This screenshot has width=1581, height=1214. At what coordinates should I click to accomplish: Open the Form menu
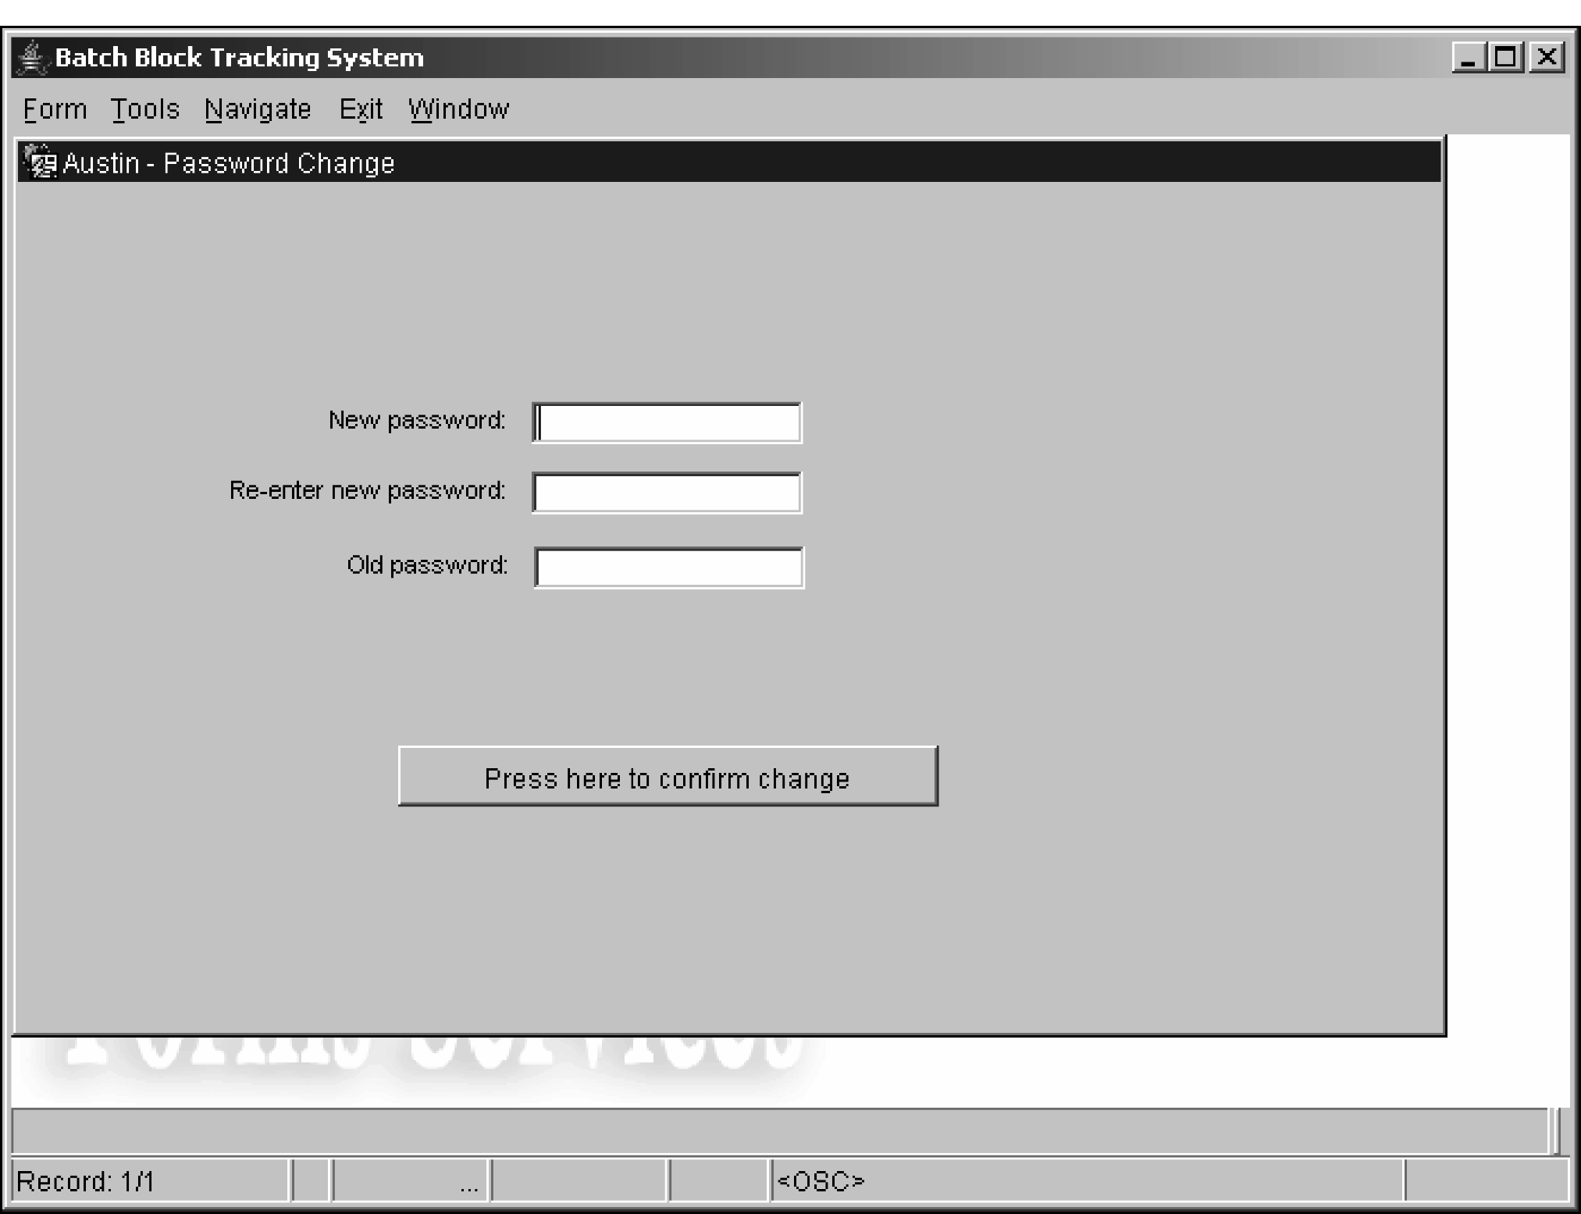tap(55, 109)
